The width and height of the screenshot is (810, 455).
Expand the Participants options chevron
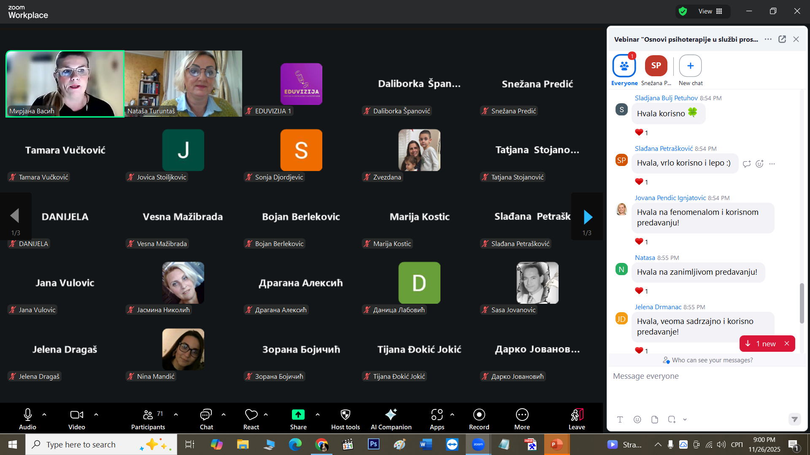(x=176, y=415)
